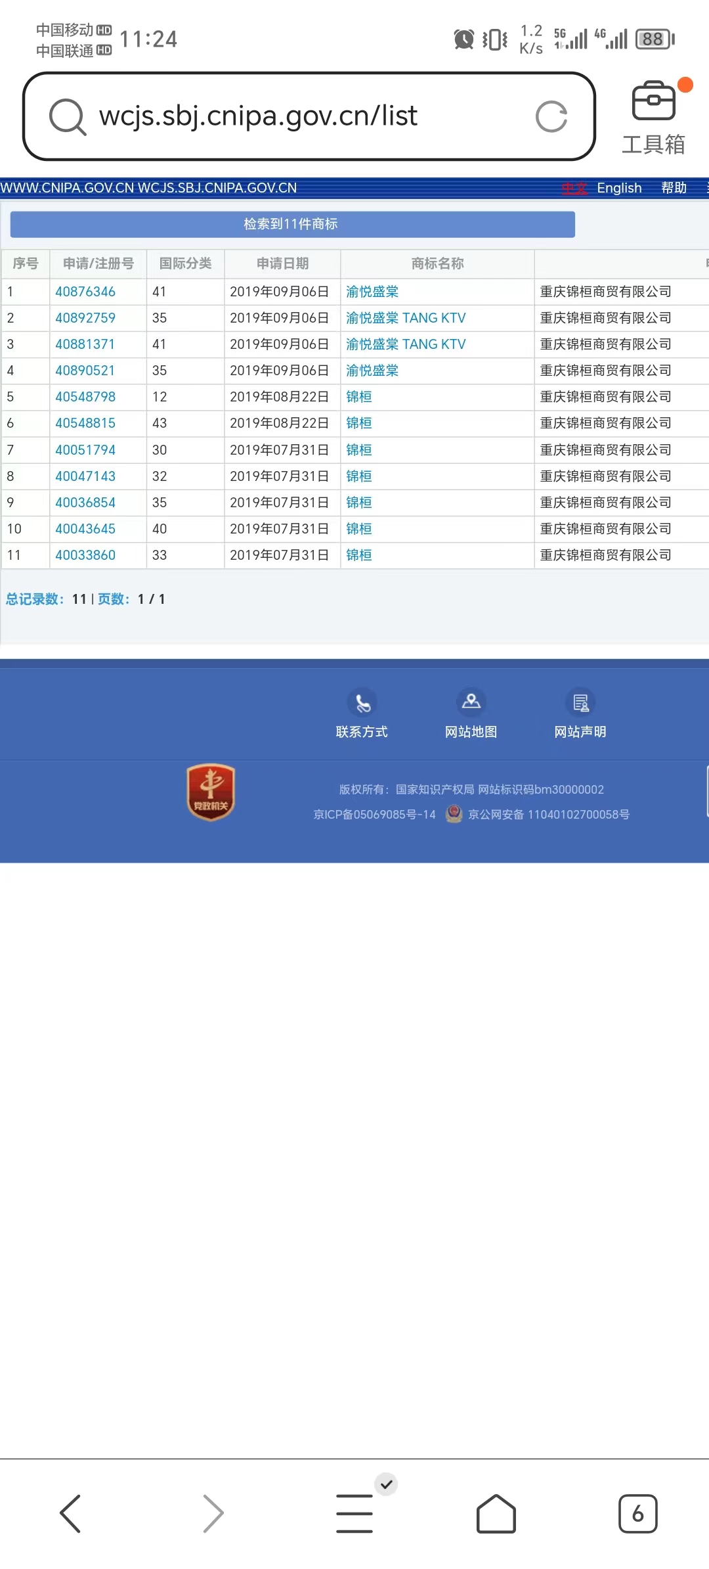Open the 网站地图 footer link text
The image size is (709, 1569).
(471, 732)
